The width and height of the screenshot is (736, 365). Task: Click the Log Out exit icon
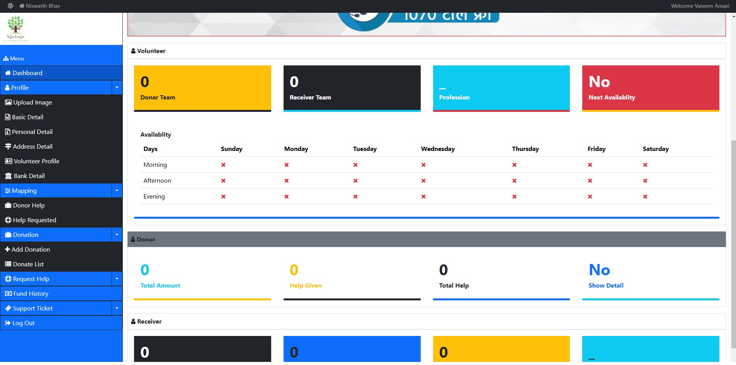(x=8, y=323)
